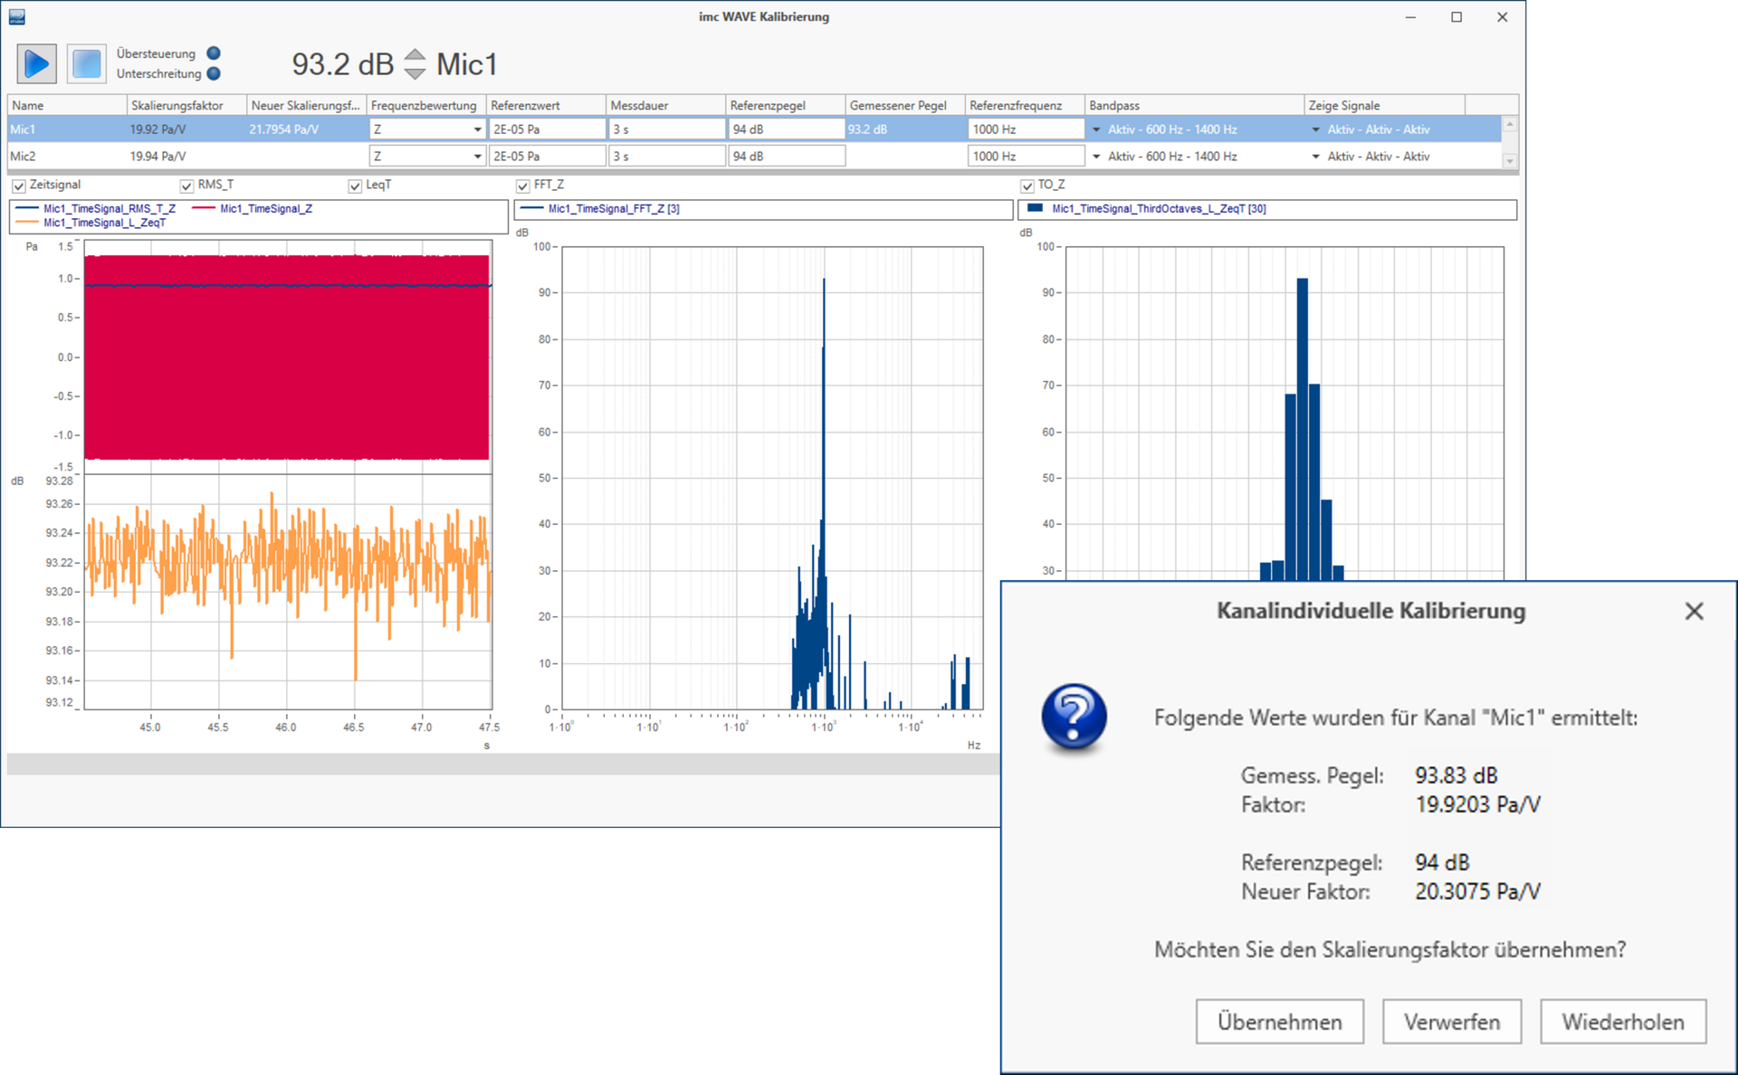
Task: Disable the FFT_Z checkbox
Action: (523, 186)
